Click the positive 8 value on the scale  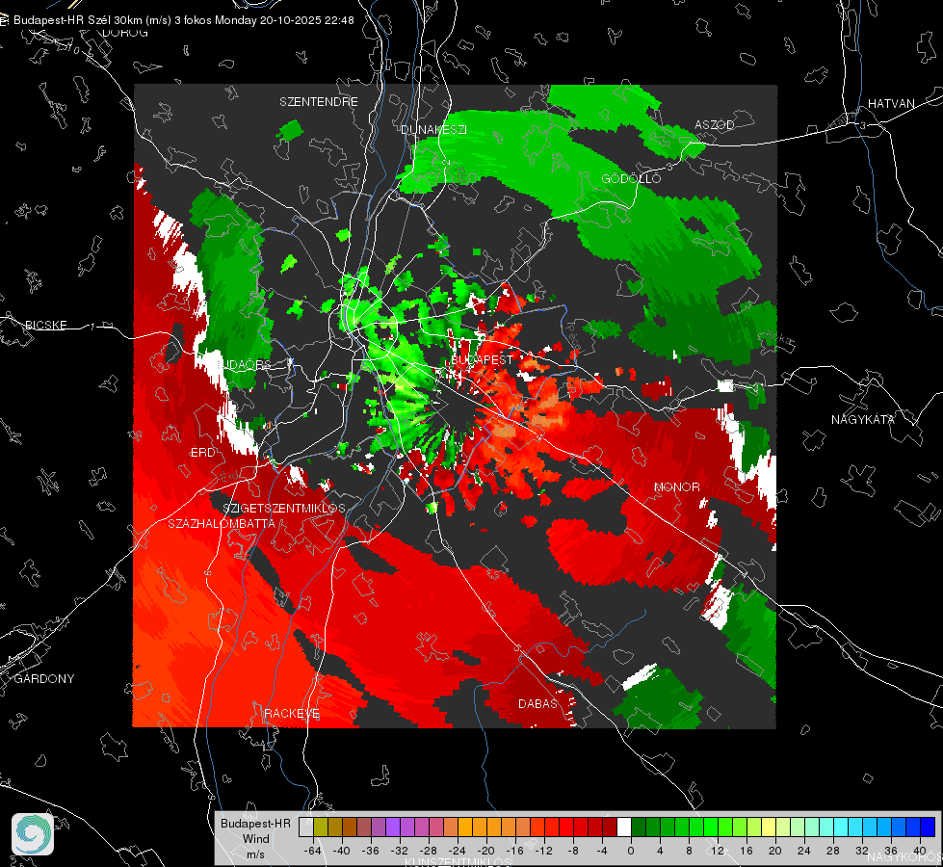coord(689,851)
